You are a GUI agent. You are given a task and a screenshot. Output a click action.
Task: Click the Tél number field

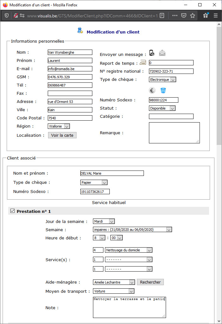pyautogui.click(x=70, y=85)
